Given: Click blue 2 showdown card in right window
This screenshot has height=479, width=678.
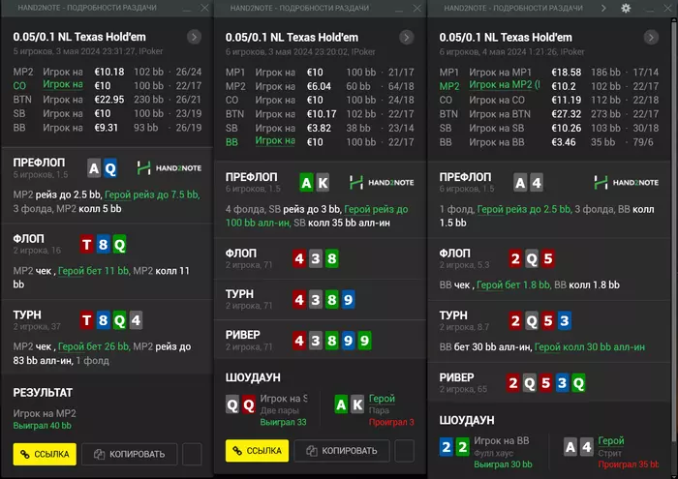Looking at the screenshot, I should 447,447.
